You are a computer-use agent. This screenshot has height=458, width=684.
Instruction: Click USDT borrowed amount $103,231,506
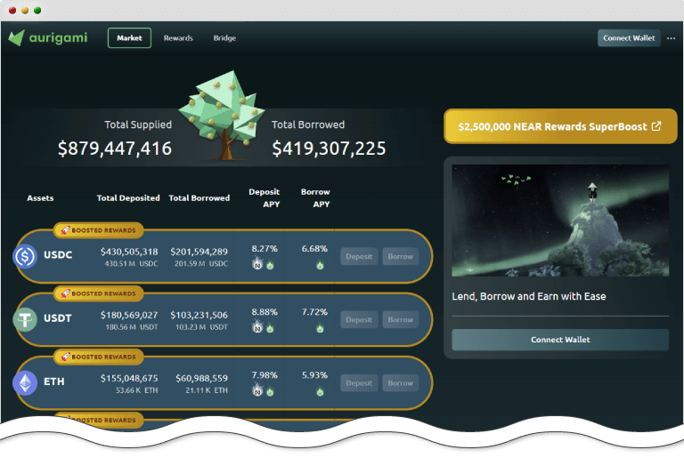tap(199, 315)
